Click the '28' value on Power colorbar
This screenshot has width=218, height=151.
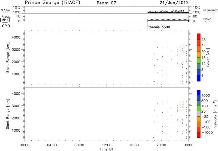(203, 40)
